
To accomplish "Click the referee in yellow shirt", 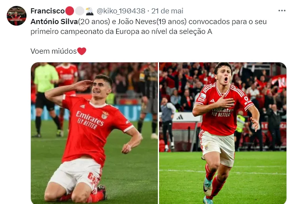I will (x=45, y=99).
